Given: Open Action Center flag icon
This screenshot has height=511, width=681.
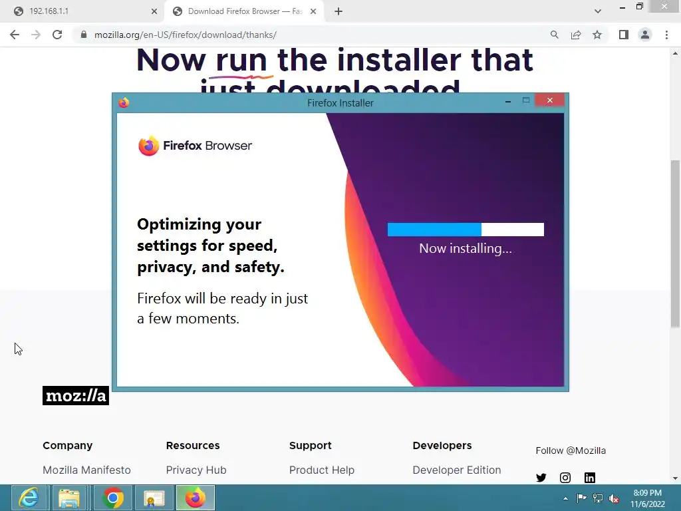Looking at the screenshot, I should (581, 498).
